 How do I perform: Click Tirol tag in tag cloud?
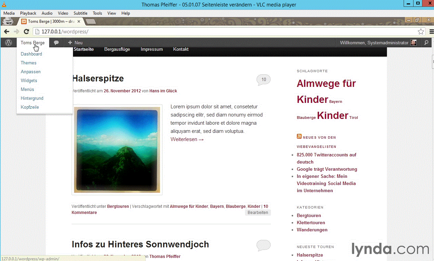click(353, 118)
